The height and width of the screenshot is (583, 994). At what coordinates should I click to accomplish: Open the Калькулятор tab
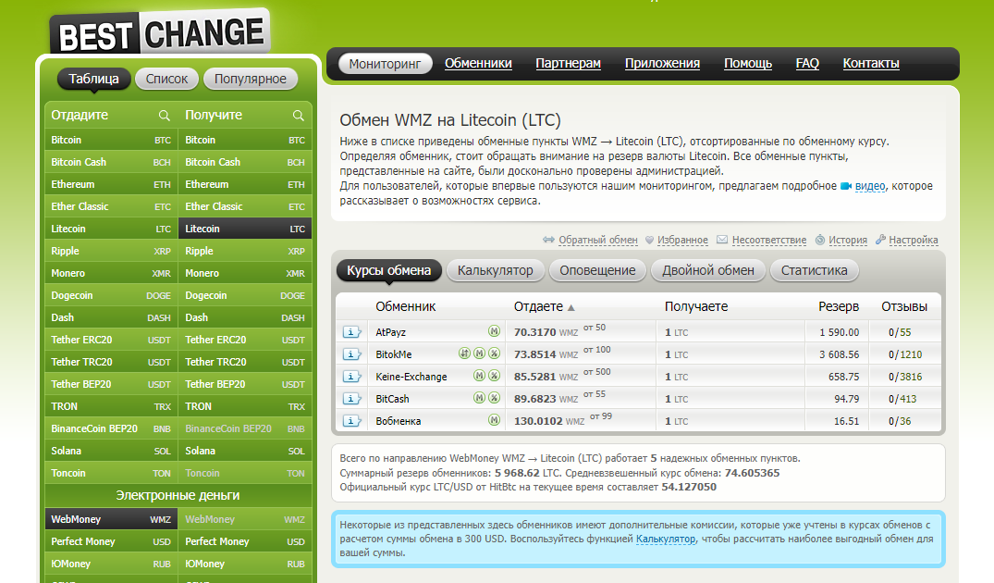tap(495, 270)
